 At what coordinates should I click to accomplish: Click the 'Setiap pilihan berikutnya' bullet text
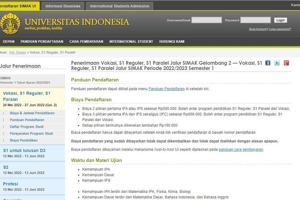pyautogui.click(x=130, y=125)
